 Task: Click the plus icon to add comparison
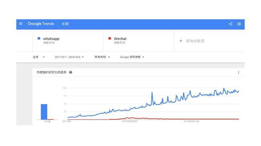click(x=181, y=41)
